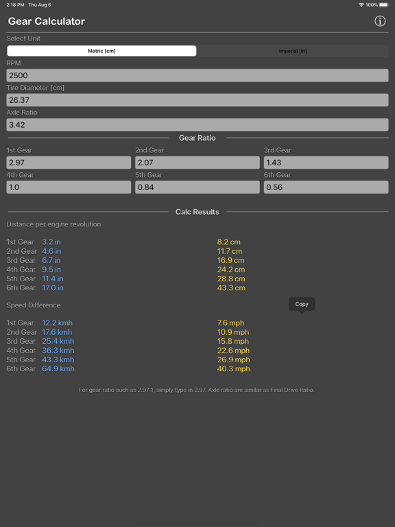Edit 1st Gear ratio field 2.97

pyautogui.click(x=69, y=163)
